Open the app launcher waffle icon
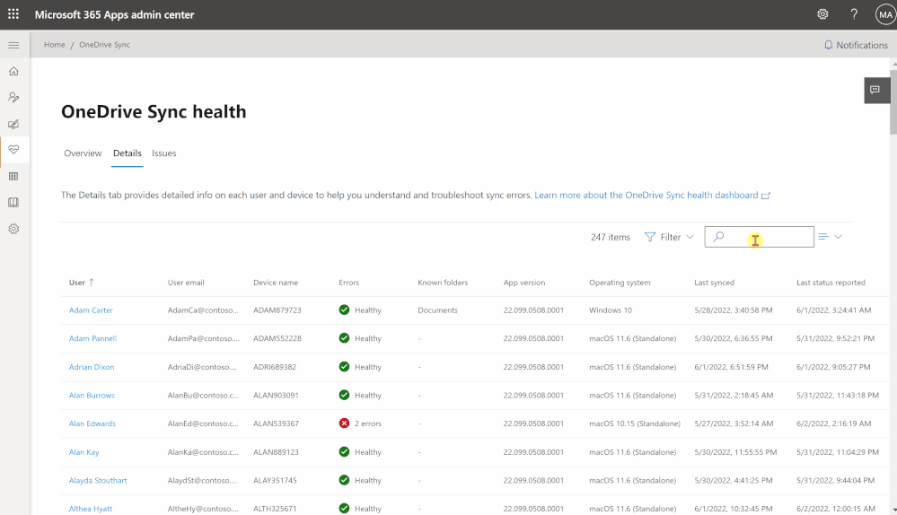 point(13,14)
